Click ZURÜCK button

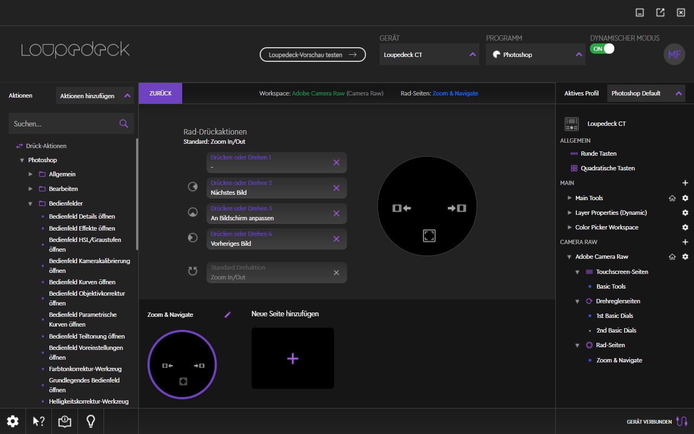160,93
